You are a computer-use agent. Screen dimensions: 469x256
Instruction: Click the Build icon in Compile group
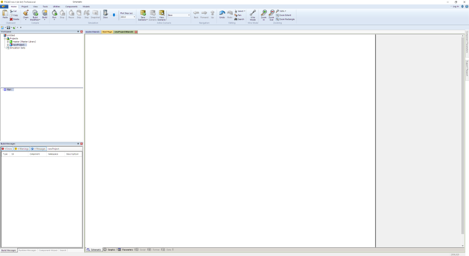click(x=44, y=13)
